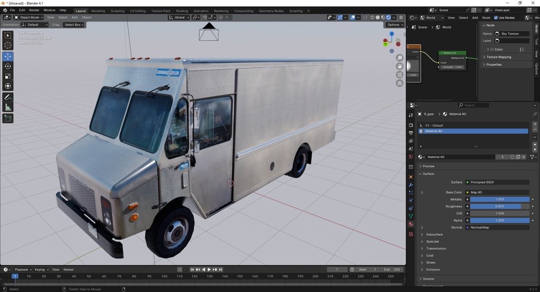
Task: Open the Render menu
Action: click(34, 10)
